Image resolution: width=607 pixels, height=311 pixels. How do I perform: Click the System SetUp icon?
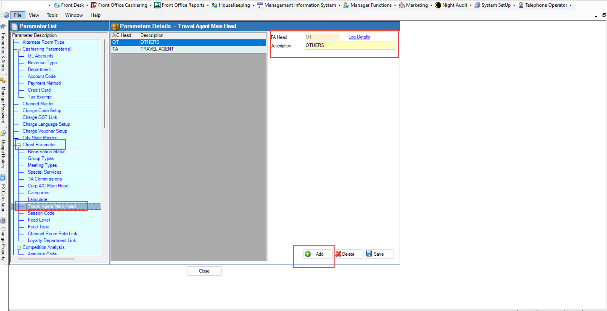point(477,5)
